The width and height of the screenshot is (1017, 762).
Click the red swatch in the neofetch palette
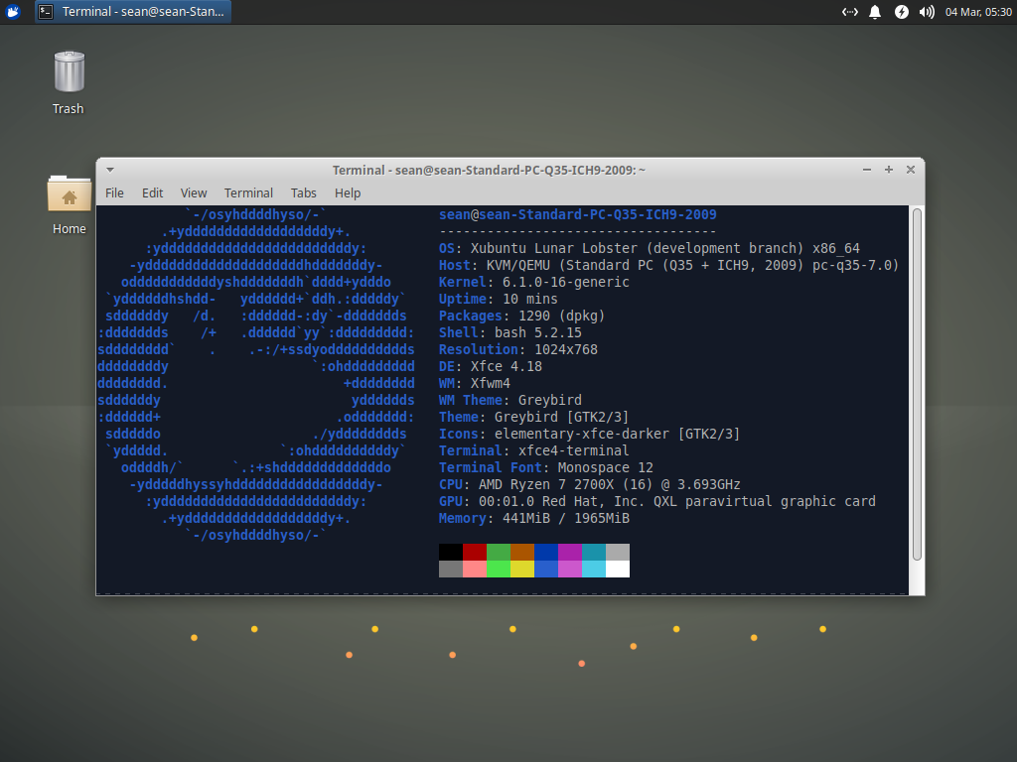pyautogui.click(x=475, y=553)
